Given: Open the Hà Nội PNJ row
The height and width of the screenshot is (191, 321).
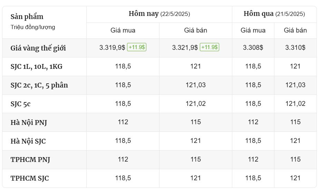Looking at the screenshot, I should click(159, 122).
